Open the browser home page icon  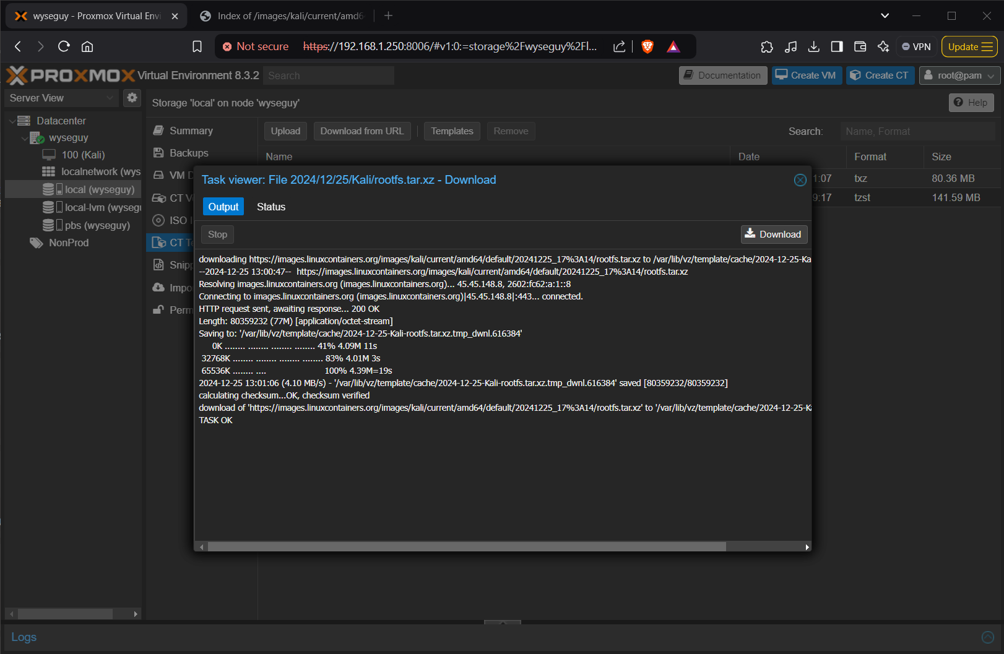[87, 46]
